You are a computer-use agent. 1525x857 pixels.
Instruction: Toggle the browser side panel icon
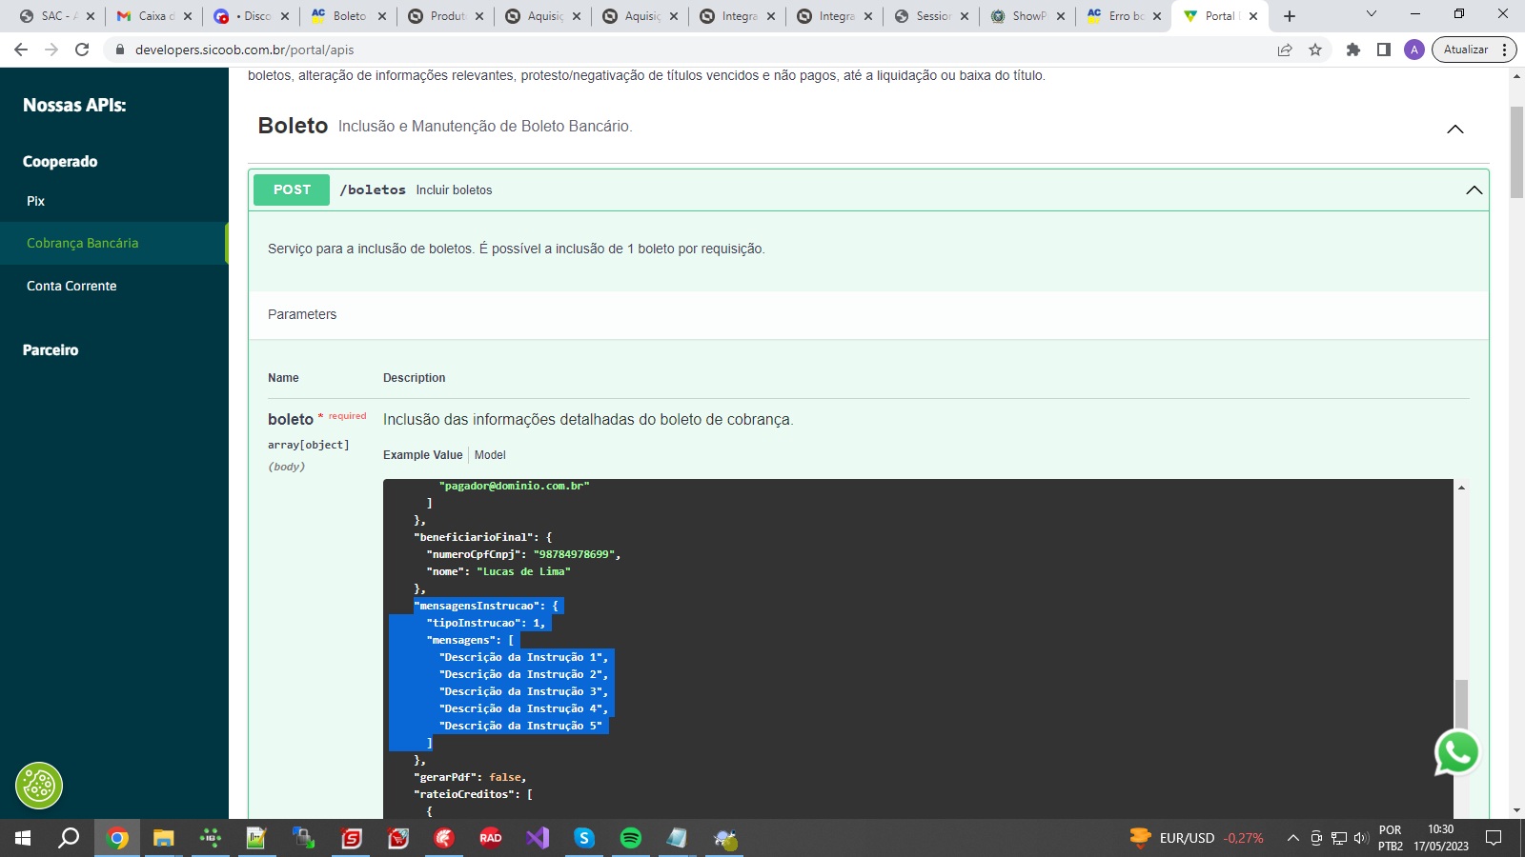pyautogui.click(x=1384, y=50)
